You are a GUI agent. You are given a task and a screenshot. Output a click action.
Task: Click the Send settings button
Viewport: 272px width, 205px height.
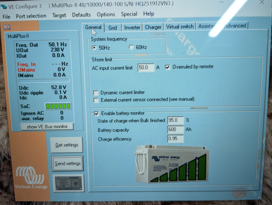(67, 164)
